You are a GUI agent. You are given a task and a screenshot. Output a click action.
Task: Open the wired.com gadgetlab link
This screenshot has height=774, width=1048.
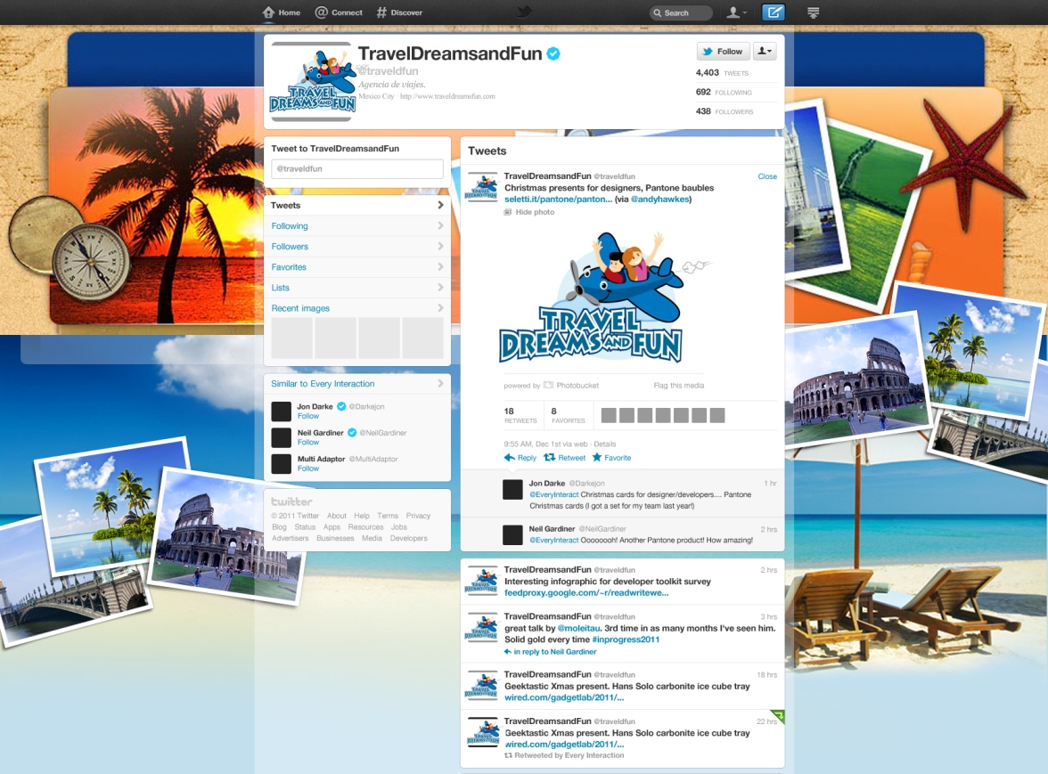[x=563, y=697]
